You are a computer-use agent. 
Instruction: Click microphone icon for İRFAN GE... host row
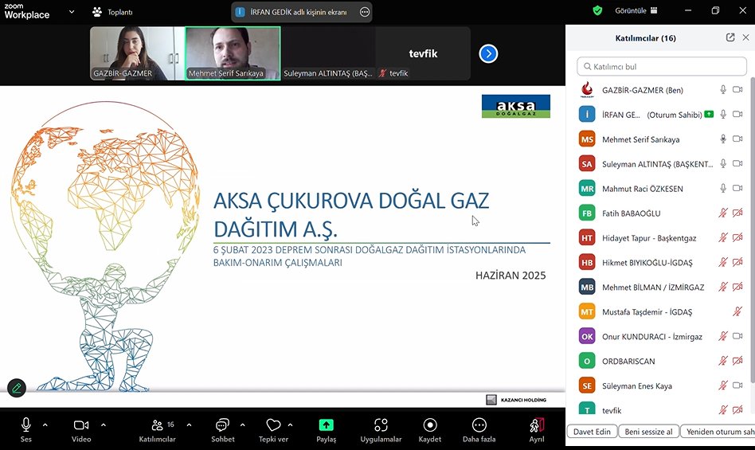tap(722, 114)
